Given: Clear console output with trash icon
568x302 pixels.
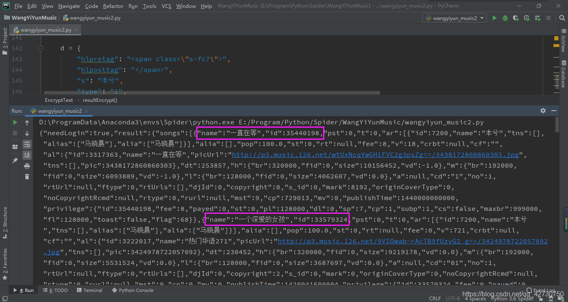Looking at the screenshot, I should coord(27,177).
